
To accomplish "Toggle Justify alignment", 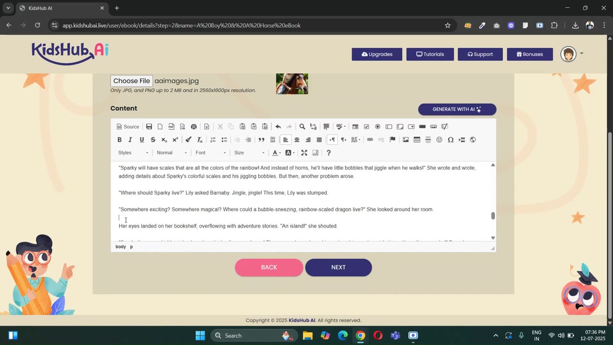I will click(x=319, y=139).
